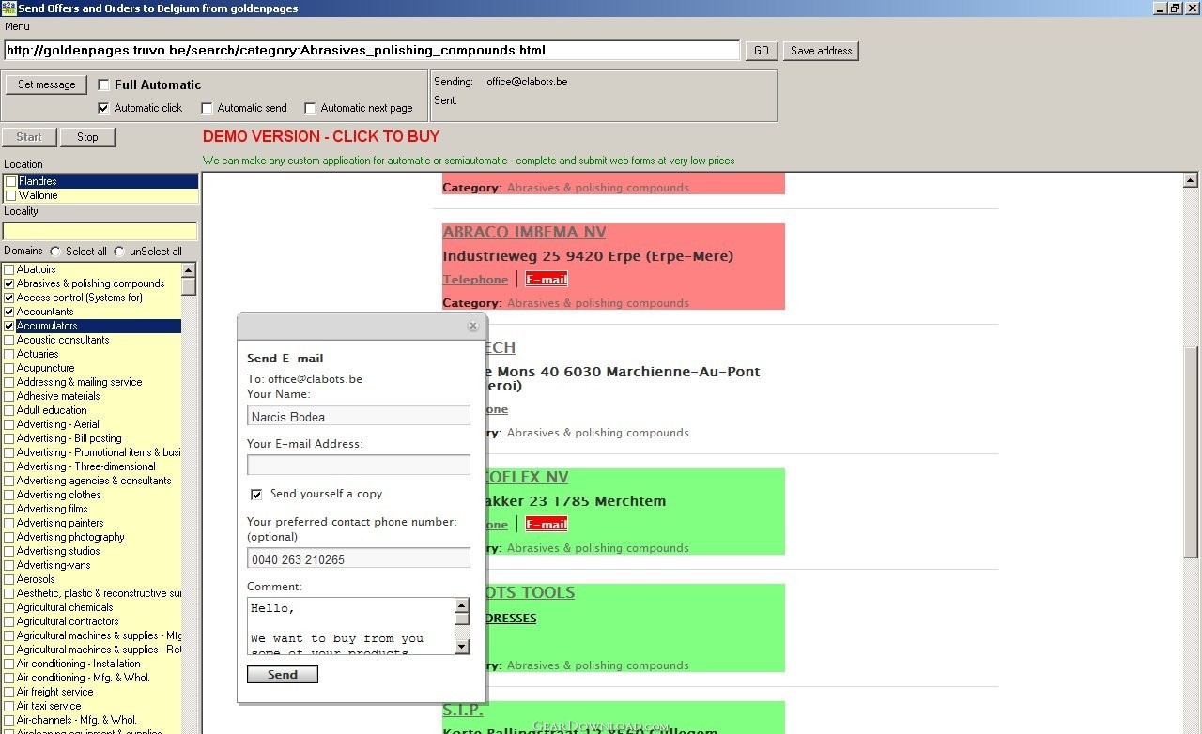Check the Abattoirs domain checkbox
Viewport: 1202px width, 734px height.
[x=9, y=269]
